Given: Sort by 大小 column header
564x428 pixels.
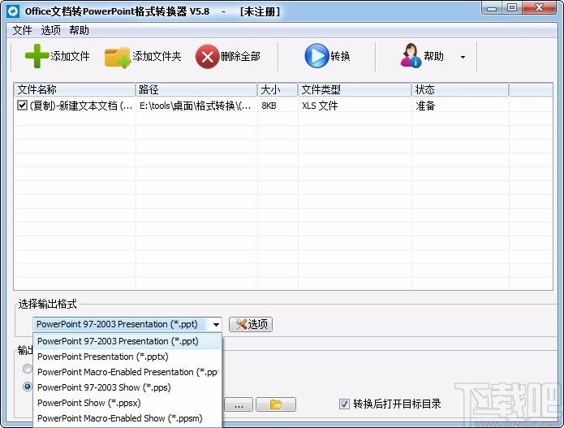Looking at the screenshot, I should pyautogui.click(x=278, y=89).
